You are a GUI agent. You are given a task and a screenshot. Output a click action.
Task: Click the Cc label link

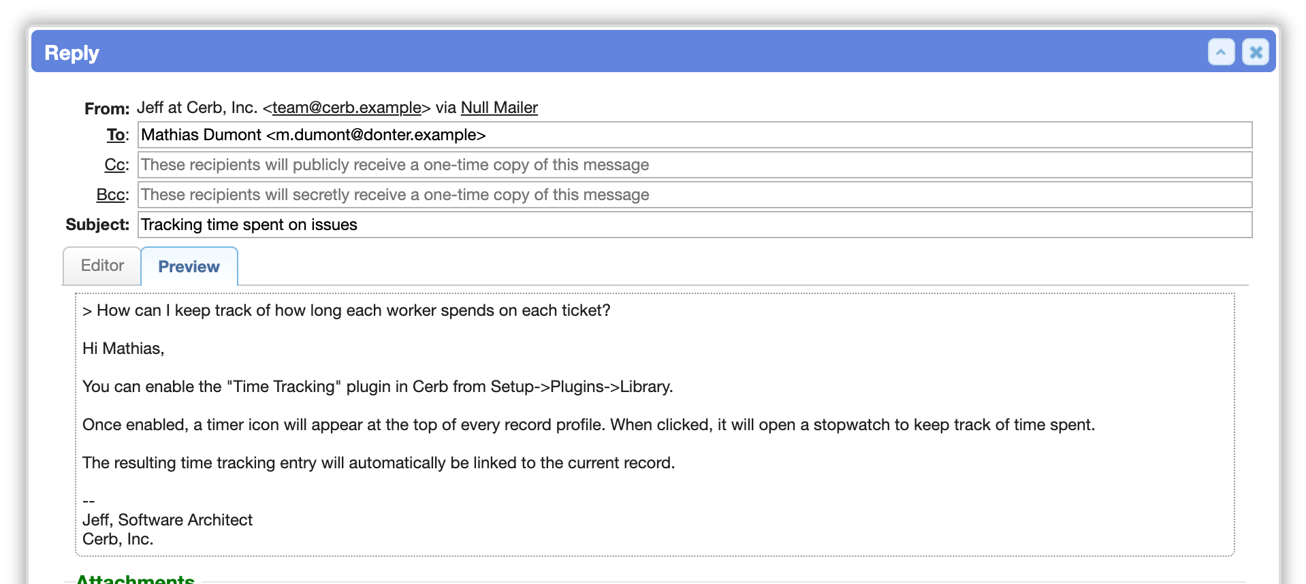114,165
